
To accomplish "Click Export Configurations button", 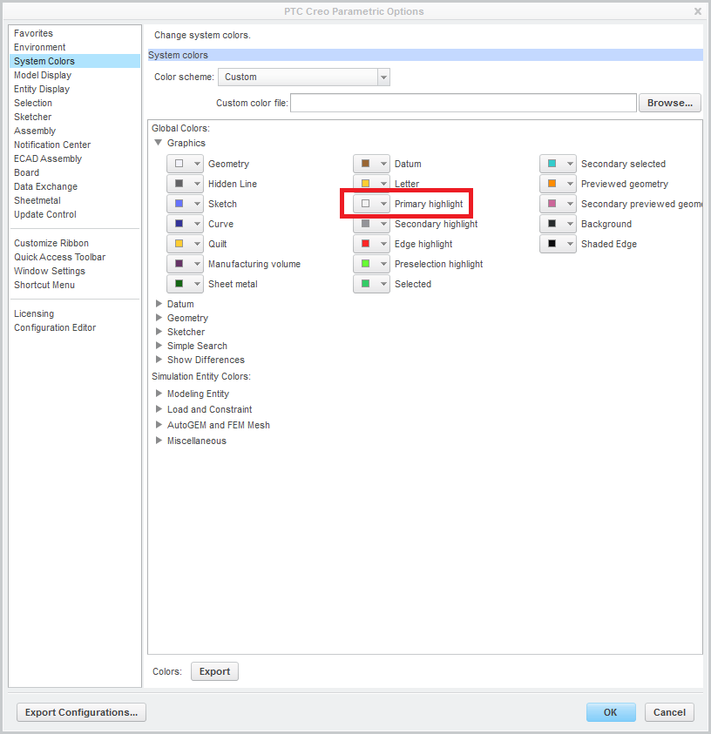I will [82, 712].
